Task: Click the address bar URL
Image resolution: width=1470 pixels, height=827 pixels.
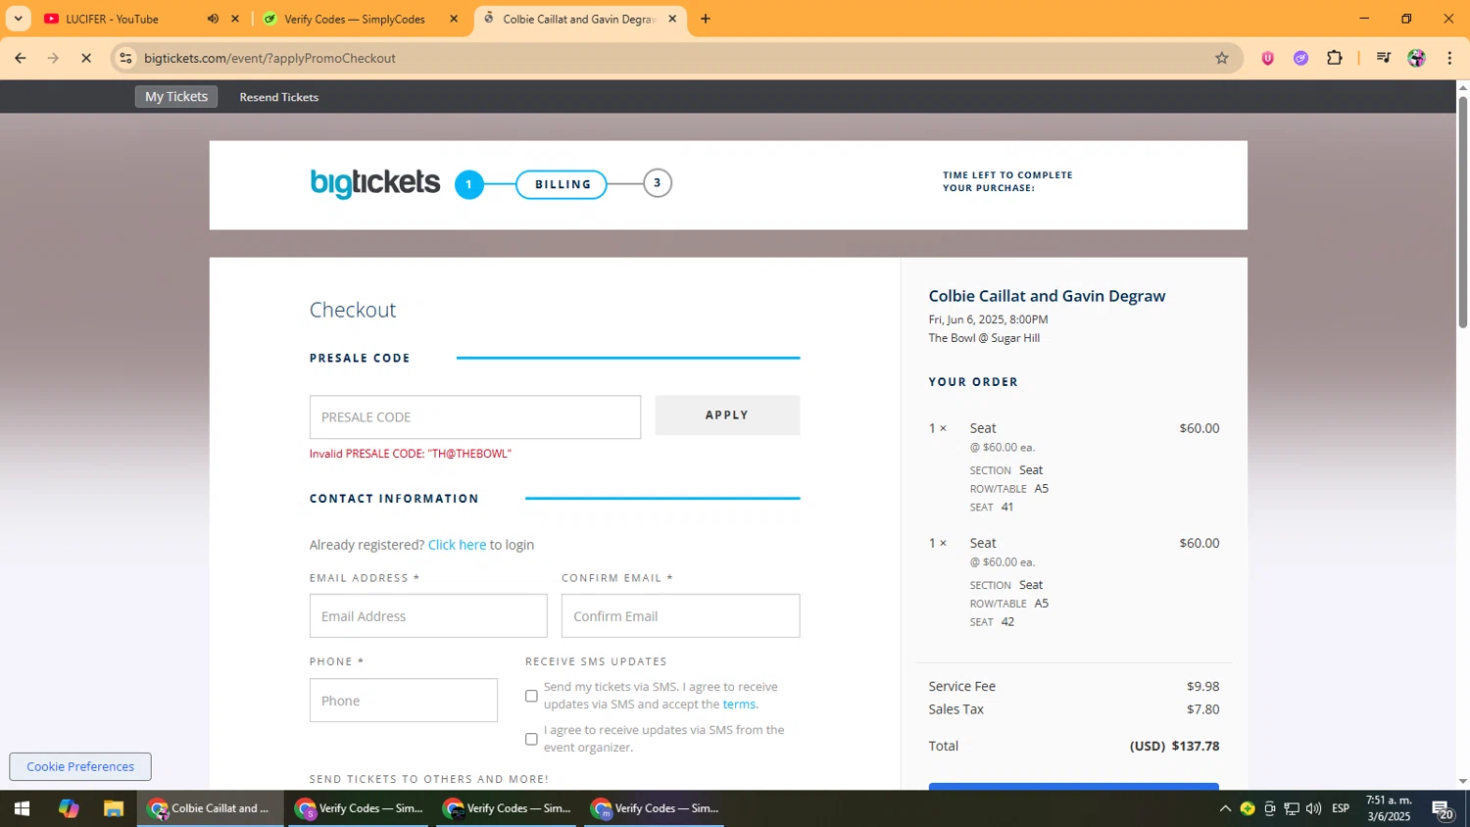Action: coord(269,58)
